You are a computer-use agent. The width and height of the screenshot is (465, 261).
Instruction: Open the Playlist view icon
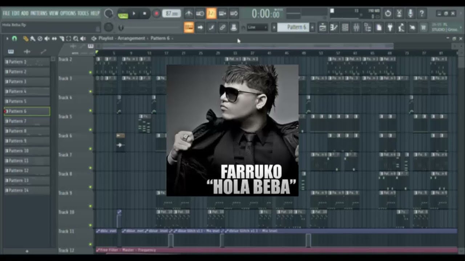(x=322, y=27)
